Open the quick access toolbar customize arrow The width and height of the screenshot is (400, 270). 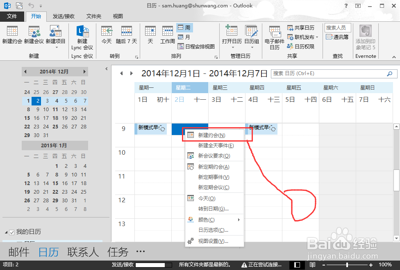coord(41,6)
